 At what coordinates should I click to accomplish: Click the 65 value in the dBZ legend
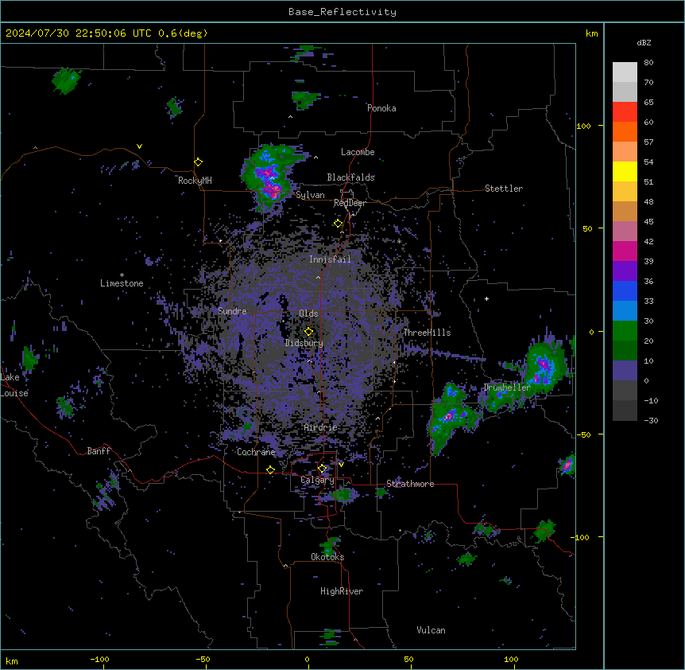click(648, 103)
